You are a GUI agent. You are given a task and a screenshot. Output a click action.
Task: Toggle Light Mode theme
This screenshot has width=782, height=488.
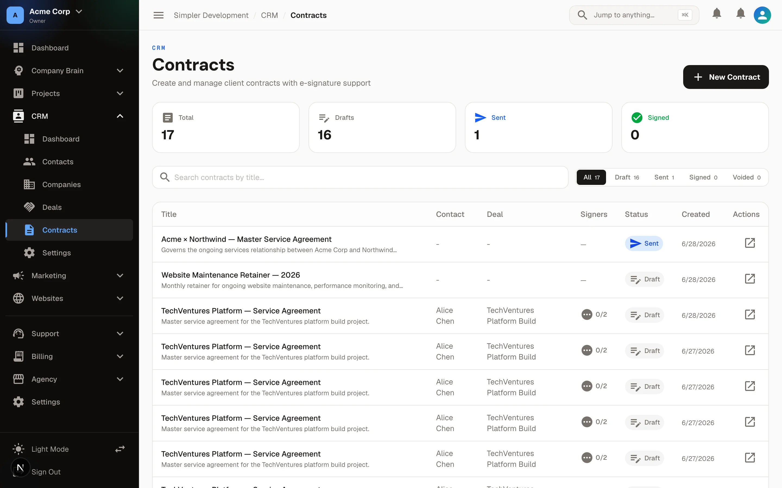coord(50,449)
